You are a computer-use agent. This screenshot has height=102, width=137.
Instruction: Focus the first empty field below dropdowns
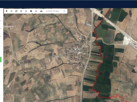click(x=1, y=44)
